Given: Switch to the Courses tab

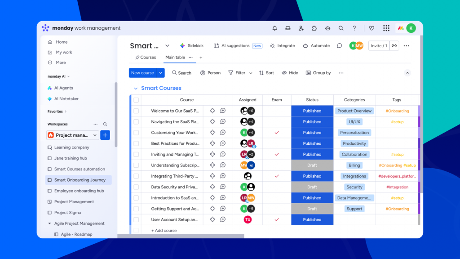Looking at the screenshot, I should (146, 58).
